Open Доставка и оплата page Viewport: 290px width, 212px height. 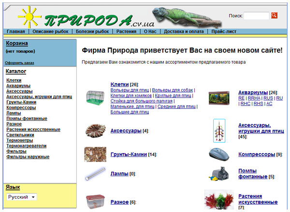[x=184, y=31]
